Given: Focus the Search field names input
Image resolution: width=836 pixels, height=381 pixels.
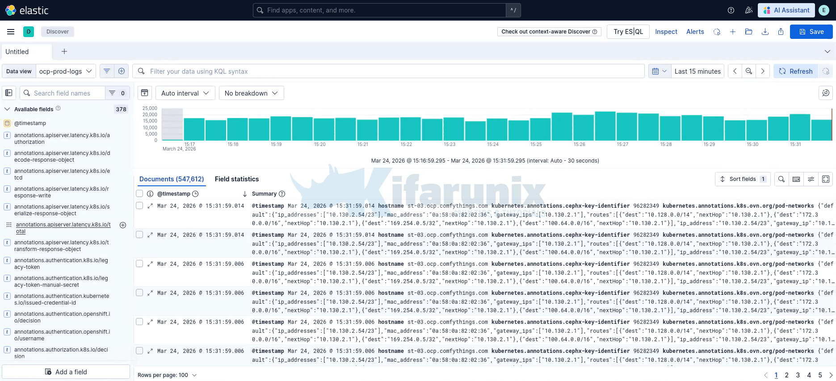Looking at the screenshot, I should [x=63, y=93].
